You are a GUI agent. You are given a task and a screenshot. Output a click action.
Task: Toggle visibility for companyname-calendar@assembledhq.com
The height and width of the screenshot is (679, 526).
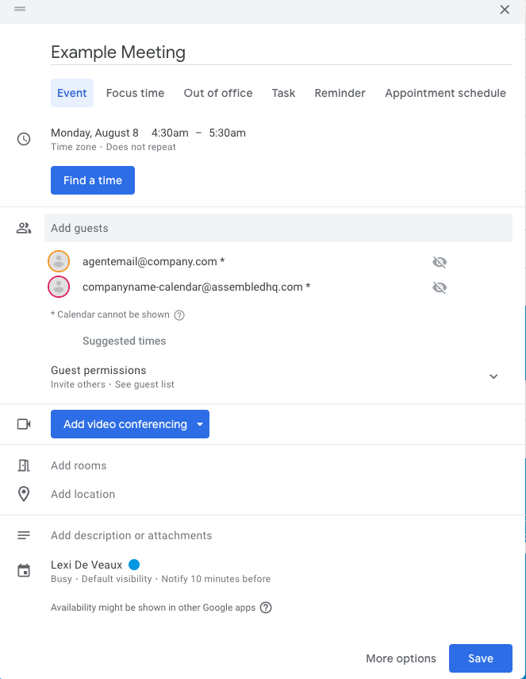[440, 287]
